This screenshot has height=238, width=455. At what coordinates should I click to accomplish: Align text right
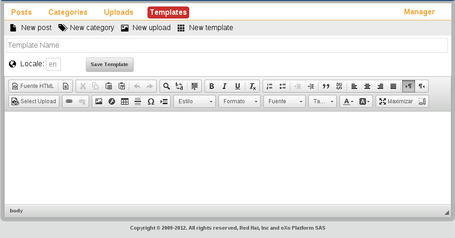pyautogui.click(x=380, y=86)
